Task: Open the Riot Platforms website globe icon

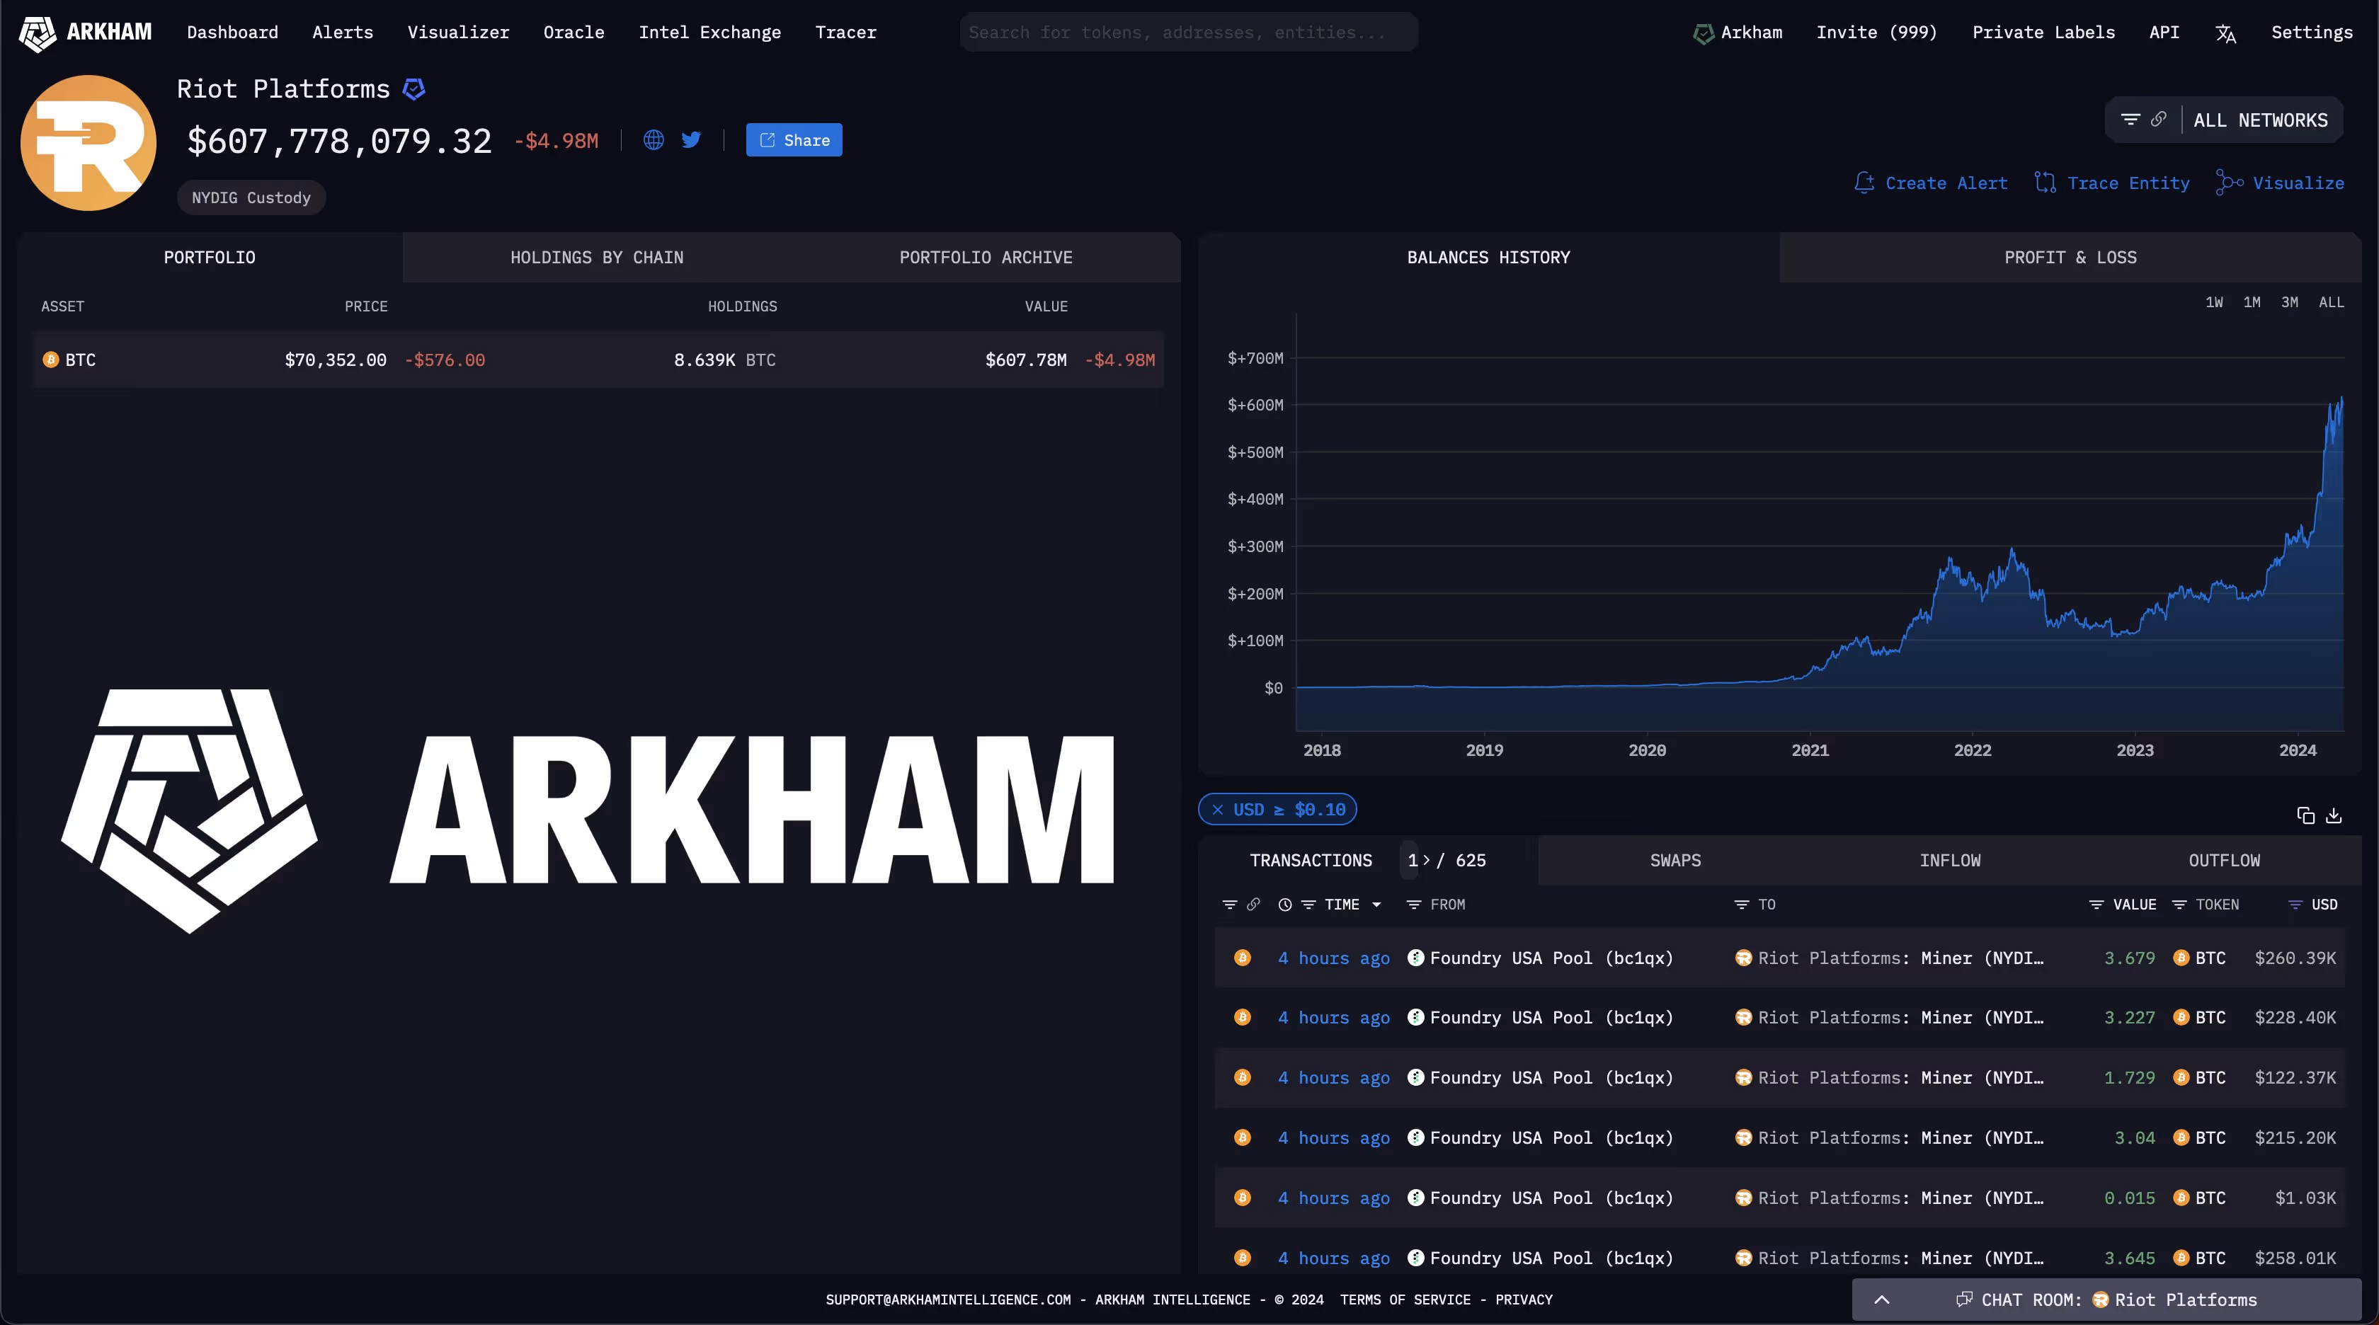Action: [653, 140]
